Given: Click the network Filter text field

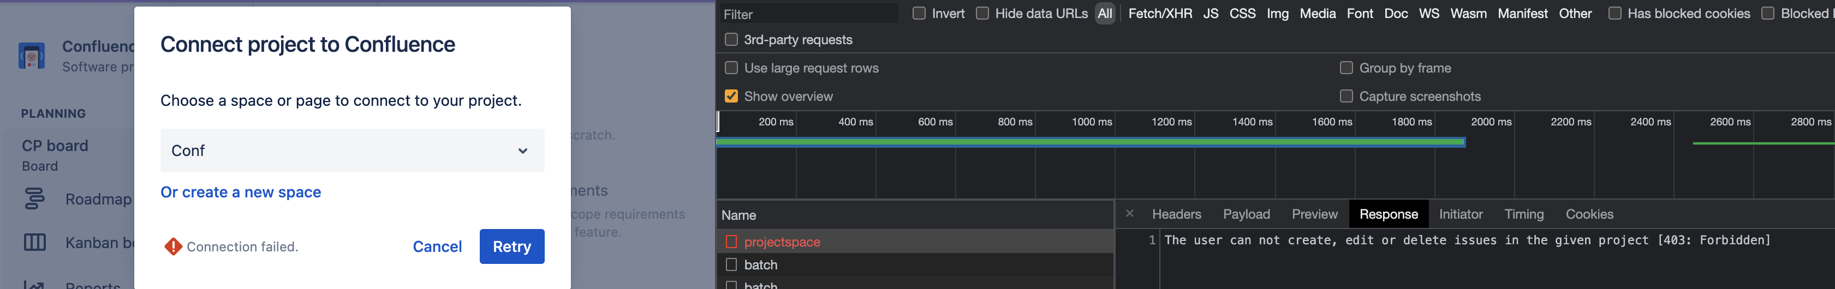Looking at the screenshot, I should 808,14.
